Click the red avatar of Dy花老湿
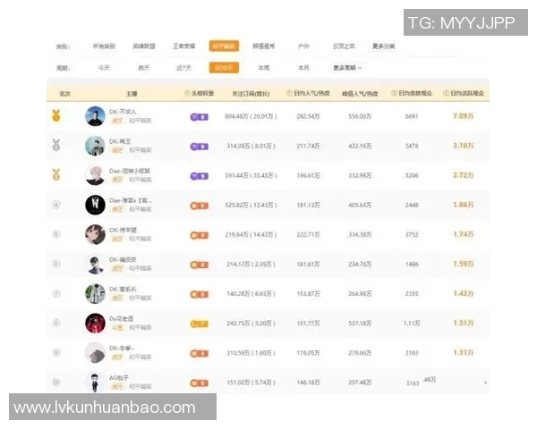 [x=95, y=323]
